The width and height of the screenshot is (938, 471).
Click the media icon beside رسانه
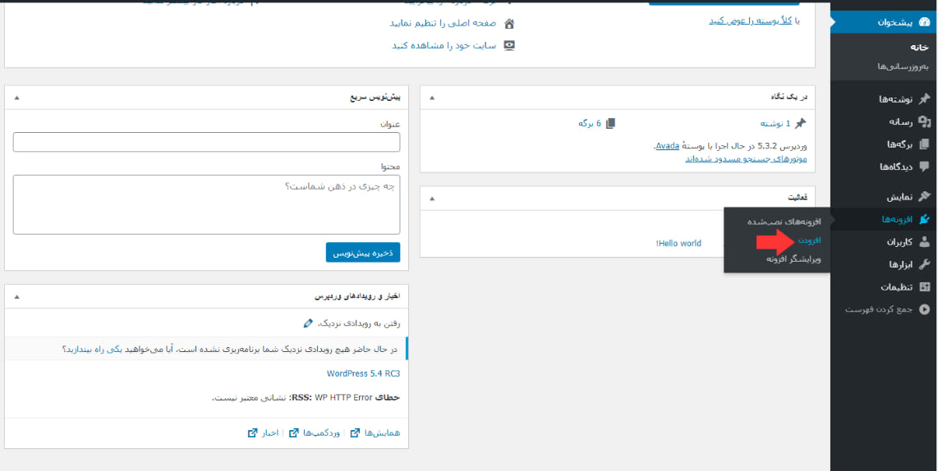(924, 121)
